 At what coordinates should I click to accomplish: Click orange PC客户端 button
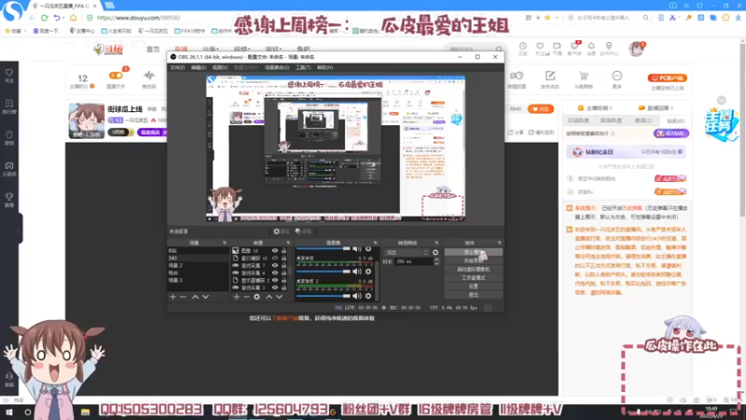click(667, 77)
